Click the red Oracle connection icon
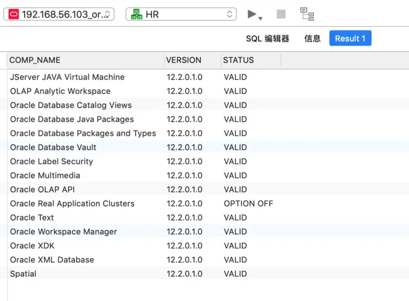This screenshot has width=409, height=301. click(13, 14)
